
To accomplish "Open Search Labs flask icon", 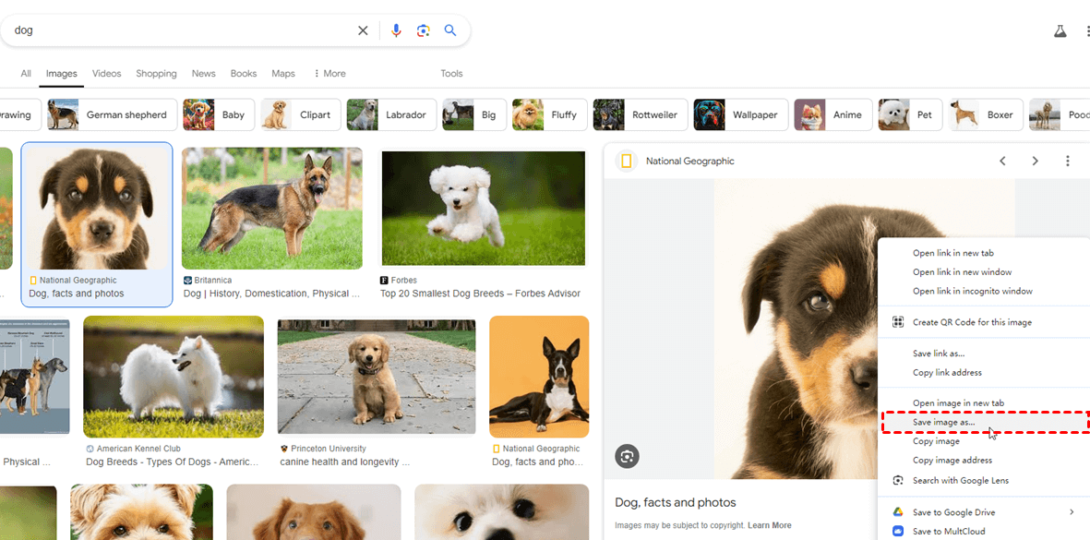I will pyautogui.click(x=1060, y=31).
